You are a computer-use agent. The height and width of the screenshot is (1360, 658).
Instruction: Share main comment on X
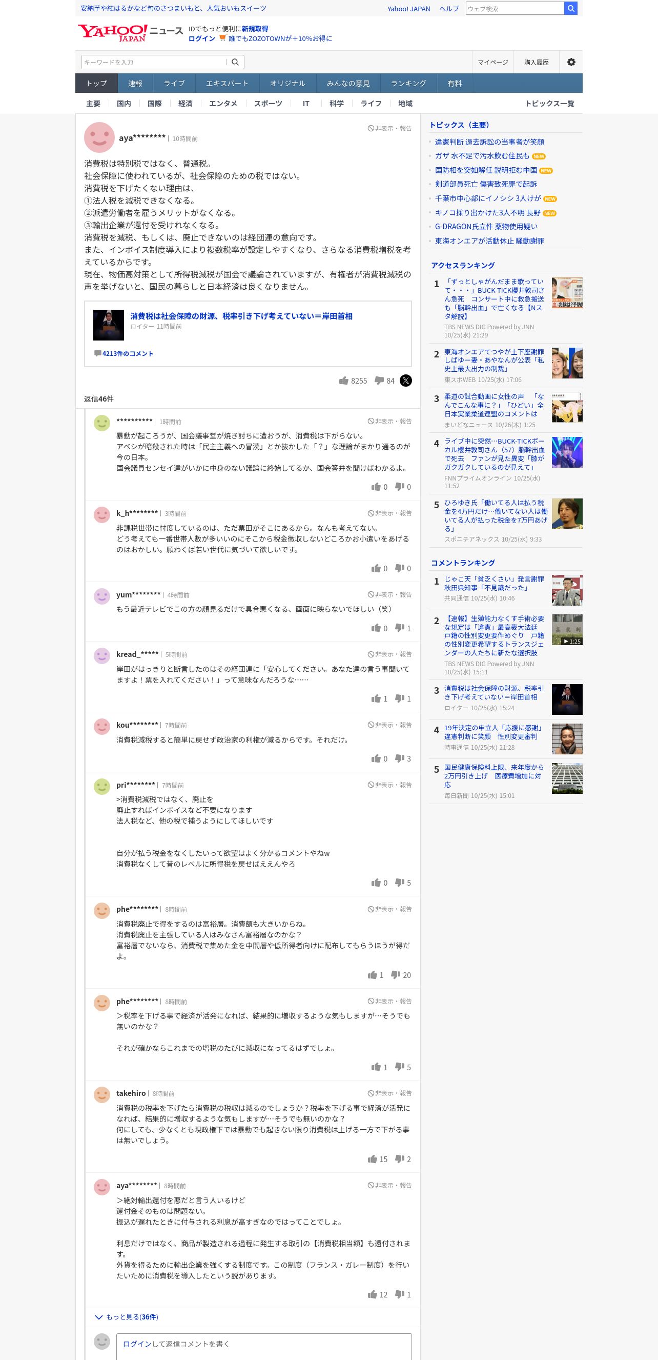[405, 381]
